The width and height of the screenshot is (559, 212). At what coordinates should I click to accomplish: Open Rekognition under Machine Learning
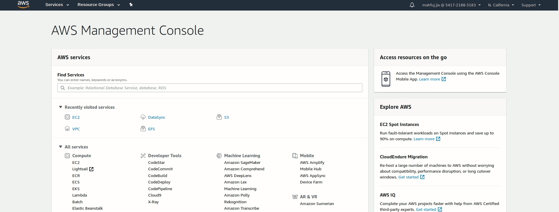[235, 202]
